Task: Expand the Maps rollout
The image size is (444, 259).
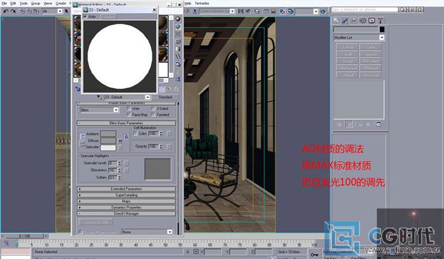Action: (x=126, y=201)
